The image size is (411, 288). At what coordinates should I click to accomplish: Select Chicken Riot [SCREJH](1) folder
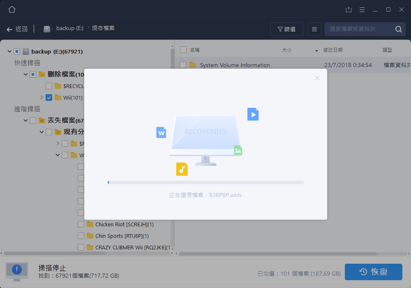[125, 225]
